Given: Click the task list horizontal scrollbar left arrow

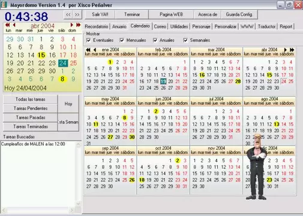Looking at the screenshot, I should tap(4, 210).
